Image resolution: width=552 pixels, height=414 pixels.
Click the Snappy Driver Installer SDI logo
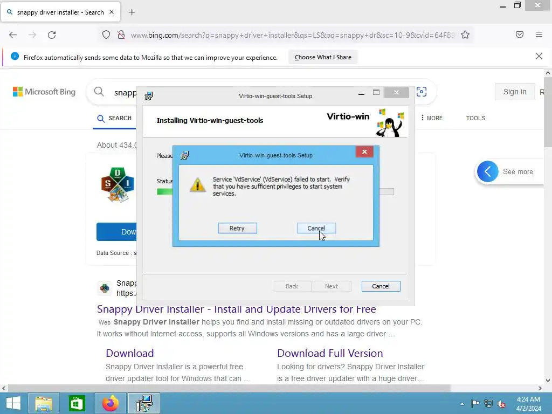tap(118, 185)
